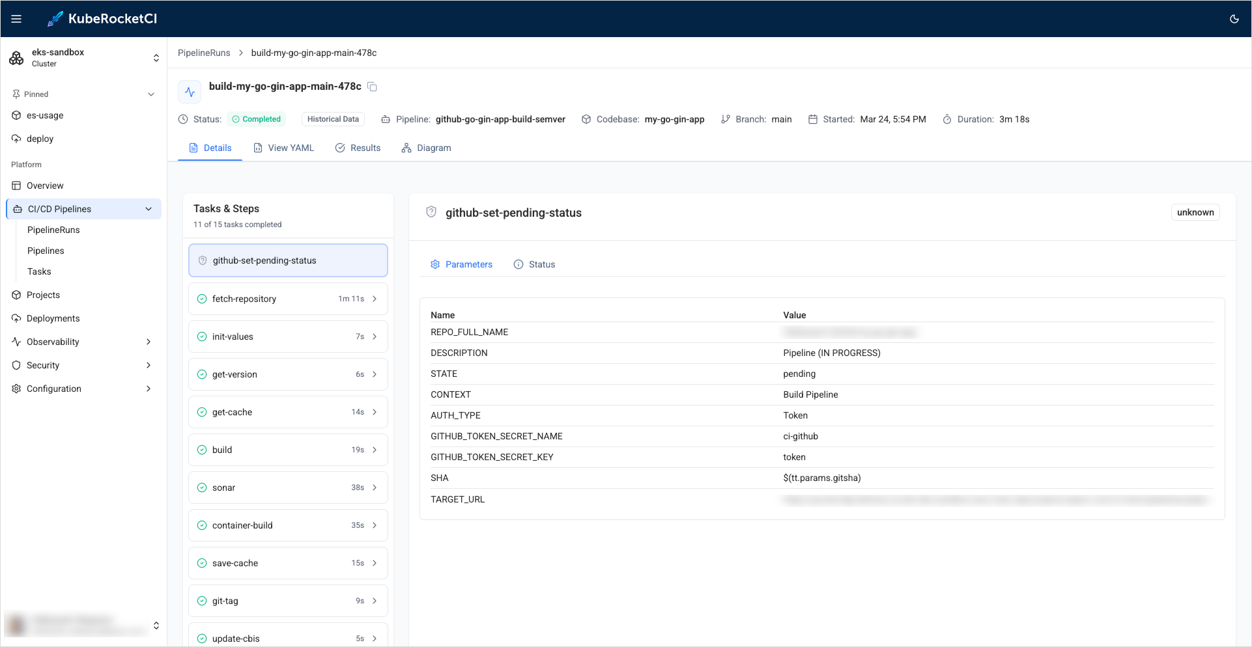
Task: Collapse the Pinned section
Action: pyautogui.click(x=151, y=94)
